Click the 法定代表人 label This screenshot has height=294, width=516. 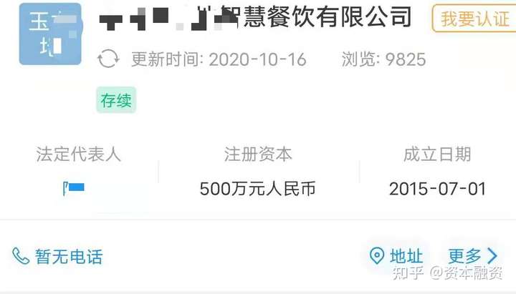[x=78, y=155]
